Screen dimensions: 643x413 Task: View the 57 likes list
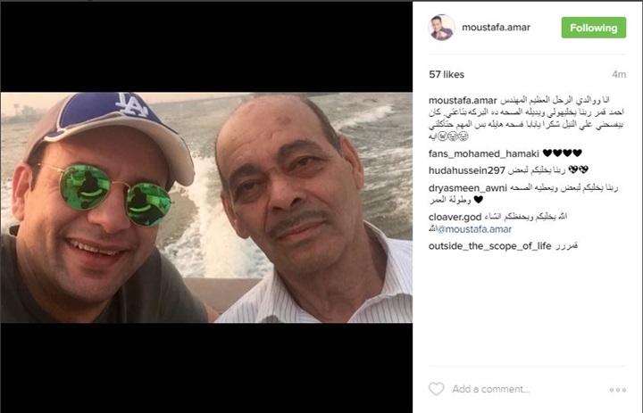tap(447, 75)
